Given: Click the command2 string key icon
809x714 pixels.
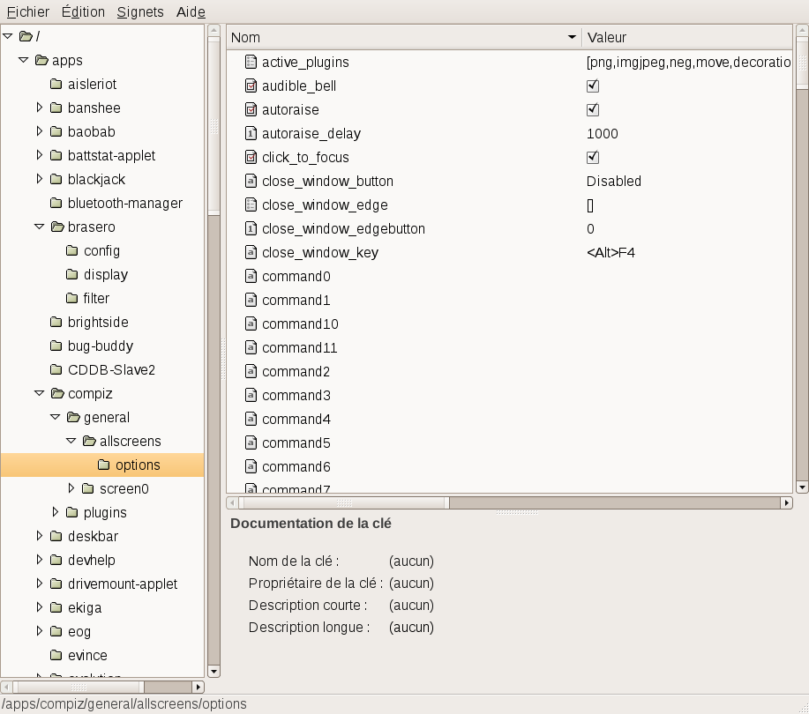Looking at the screenshot, I should tap(251, 371).
